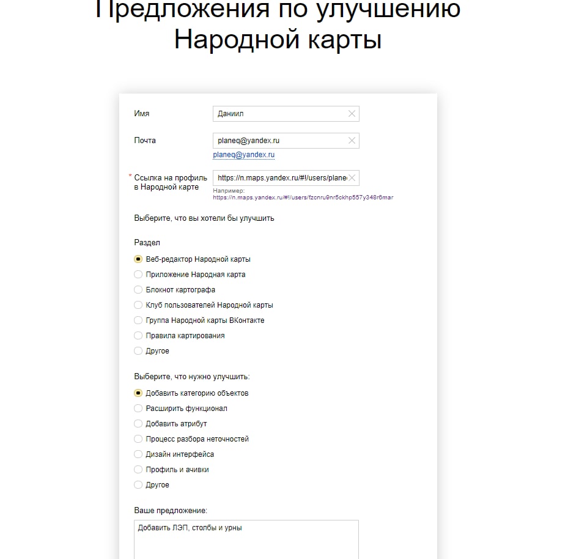Viewport: 579px width, 559px height.
Task: Click the Ваше предложение text area
Action: pos(246,539)
